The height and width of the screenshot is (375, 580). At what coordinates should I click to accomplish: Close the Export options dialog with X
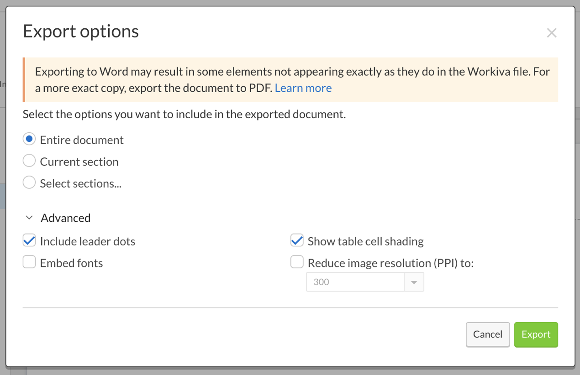pyautogui.click(x=552, y=33)
